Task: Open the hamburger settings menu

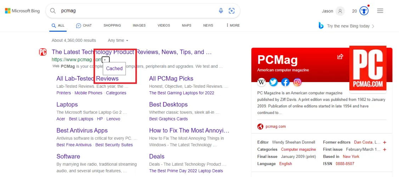Action: 380,11
